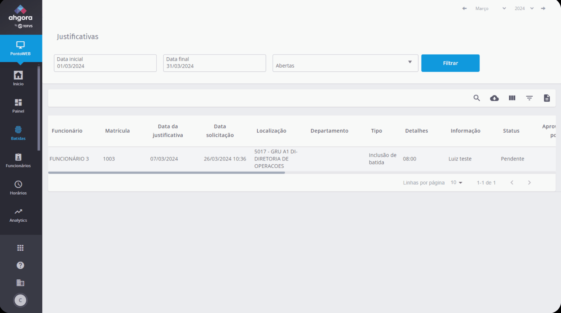561x313 pixels.
Task: Click the ahgora logo
Action: pyautogui.click(x=21, y=16)
